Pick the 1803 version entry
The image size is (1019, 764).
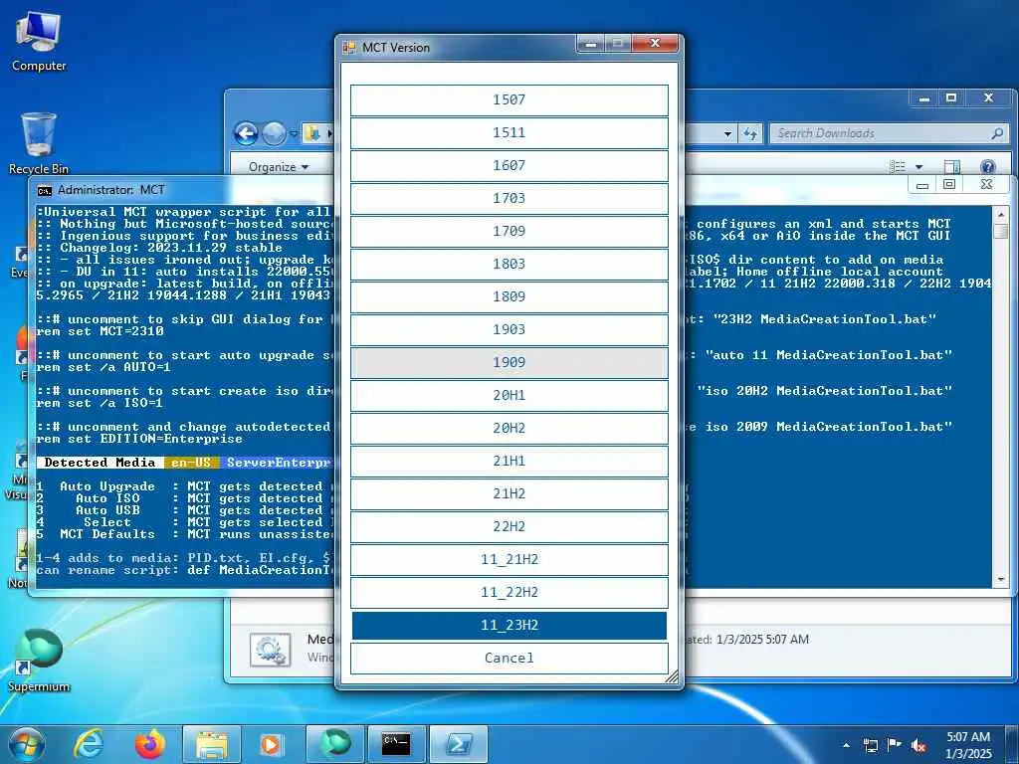[x=509, y=264]
